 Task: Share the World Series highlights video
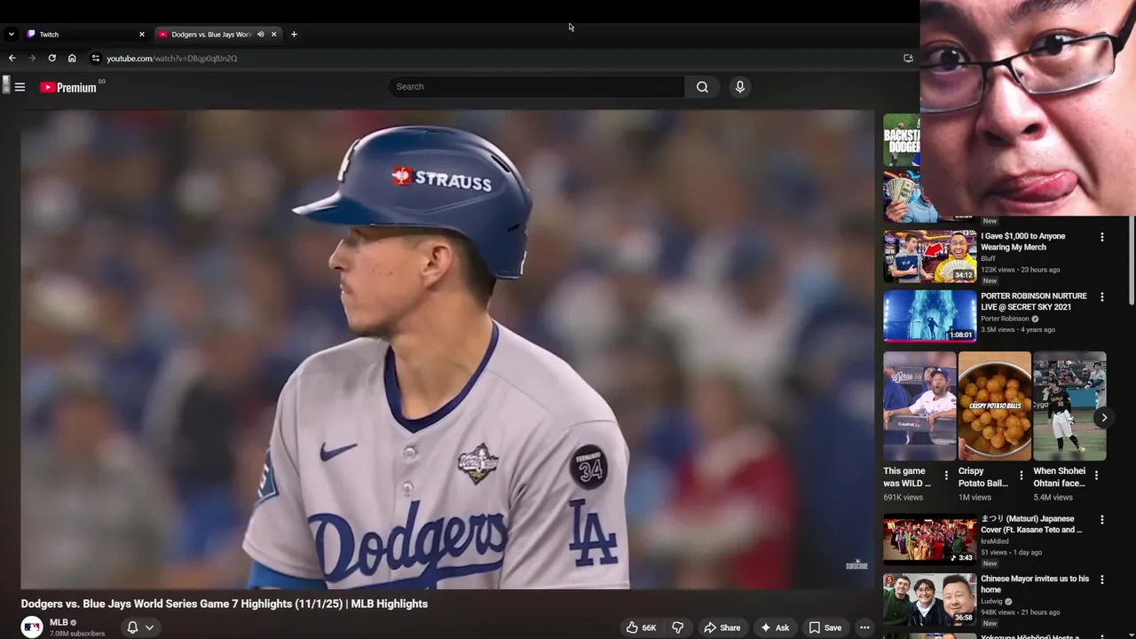click(x=722, y=627)
